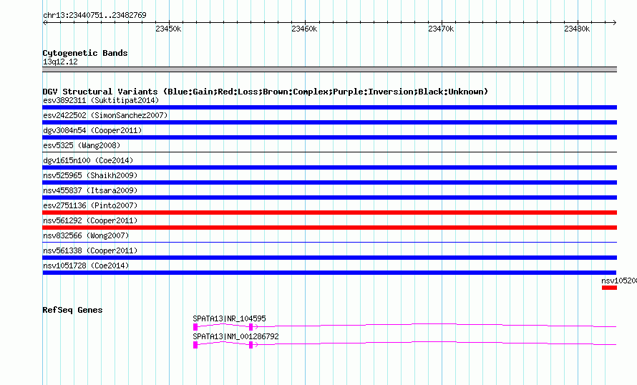Select the nsv832566 (Wong2007) label
This screenshot has width=637, height=385.
tap(86, 235)
